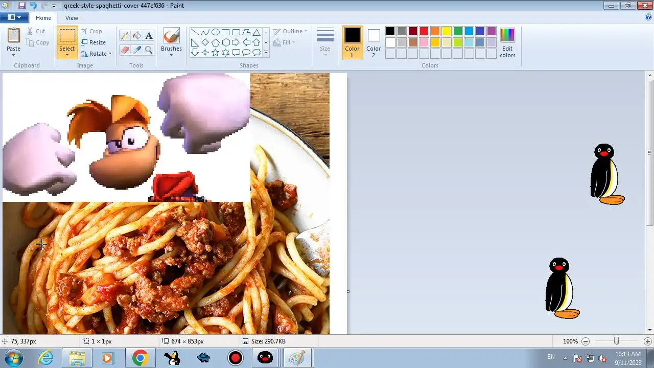Pick the yellow color swatch

[447, 32]
